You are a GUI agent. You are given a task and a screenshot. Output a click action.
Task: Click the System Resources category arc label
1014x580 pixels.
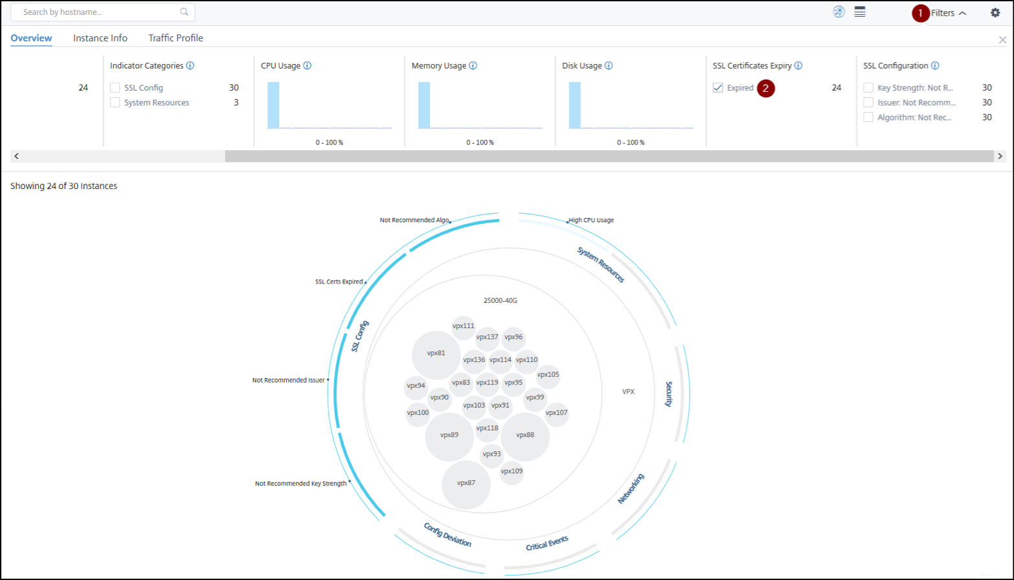601,264
